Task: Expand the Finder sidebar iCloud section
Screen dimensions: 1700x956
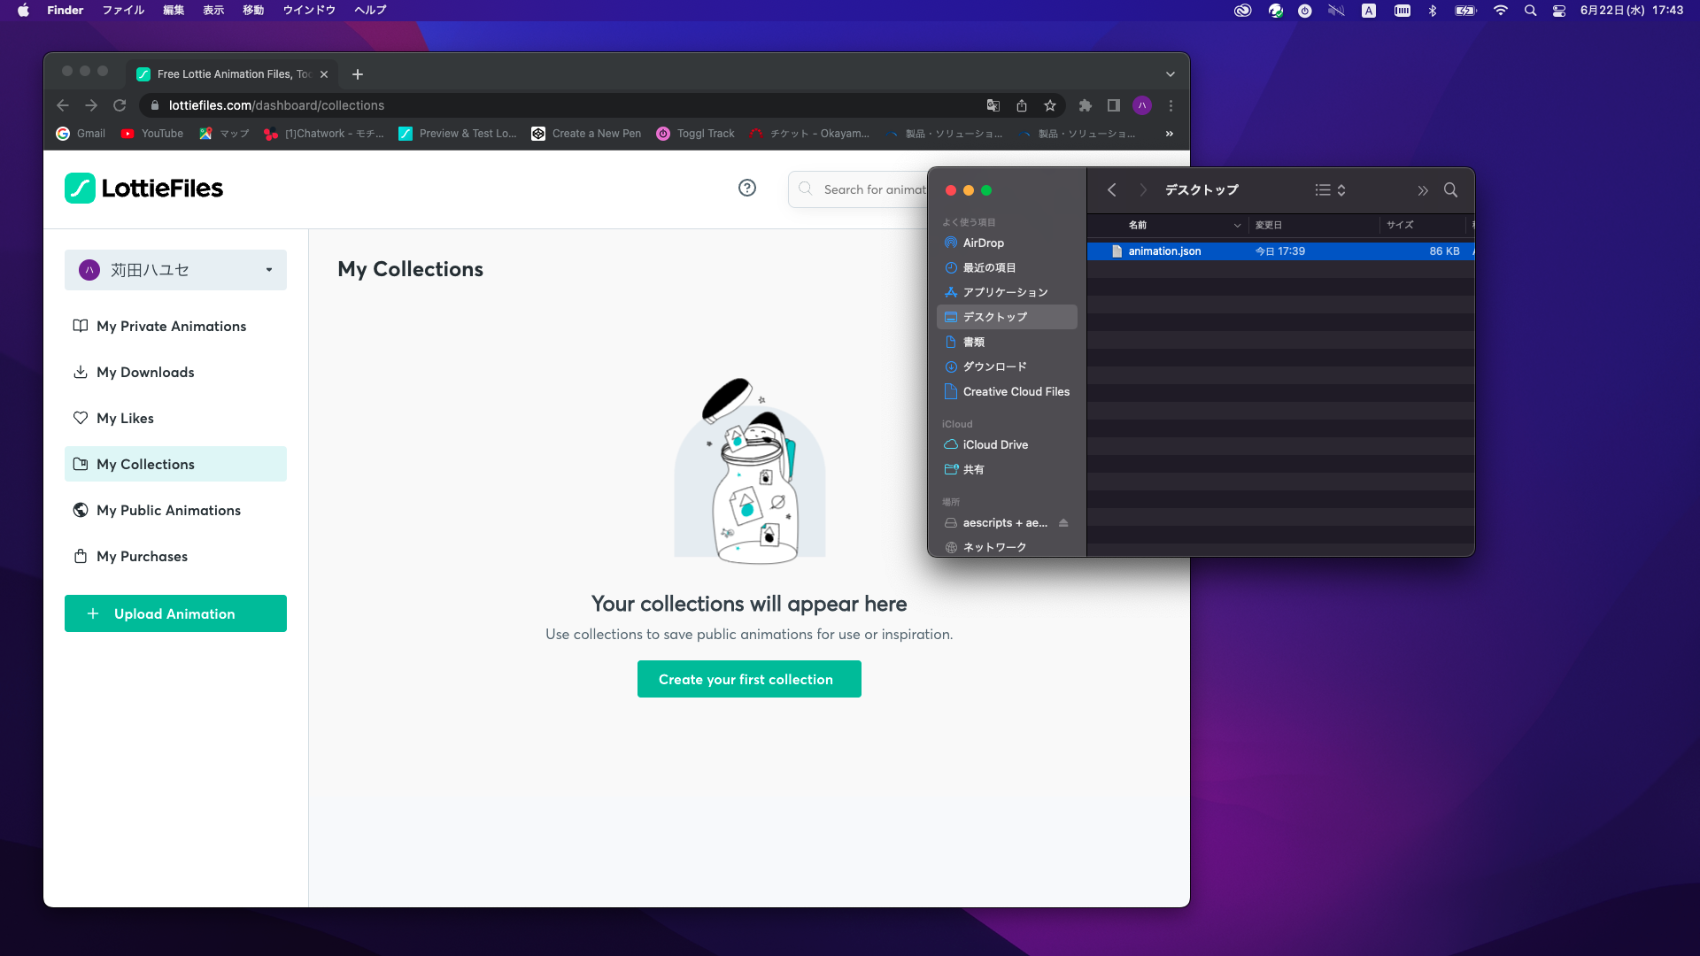Action: pyautogui.click(x=956, y=422)
